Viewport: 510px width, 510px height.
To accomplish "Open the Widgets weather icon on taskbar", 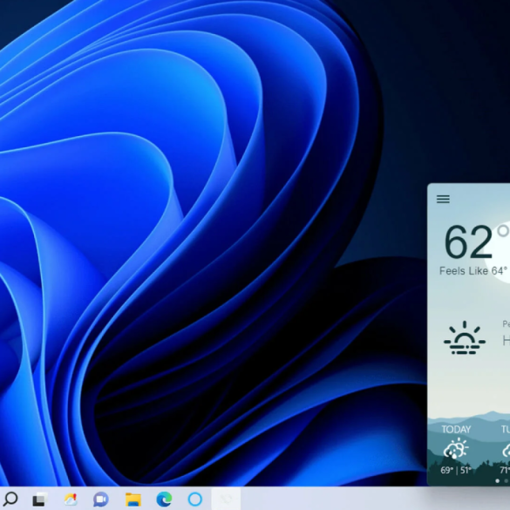I will pyautogui.click(x=71, y=500).
